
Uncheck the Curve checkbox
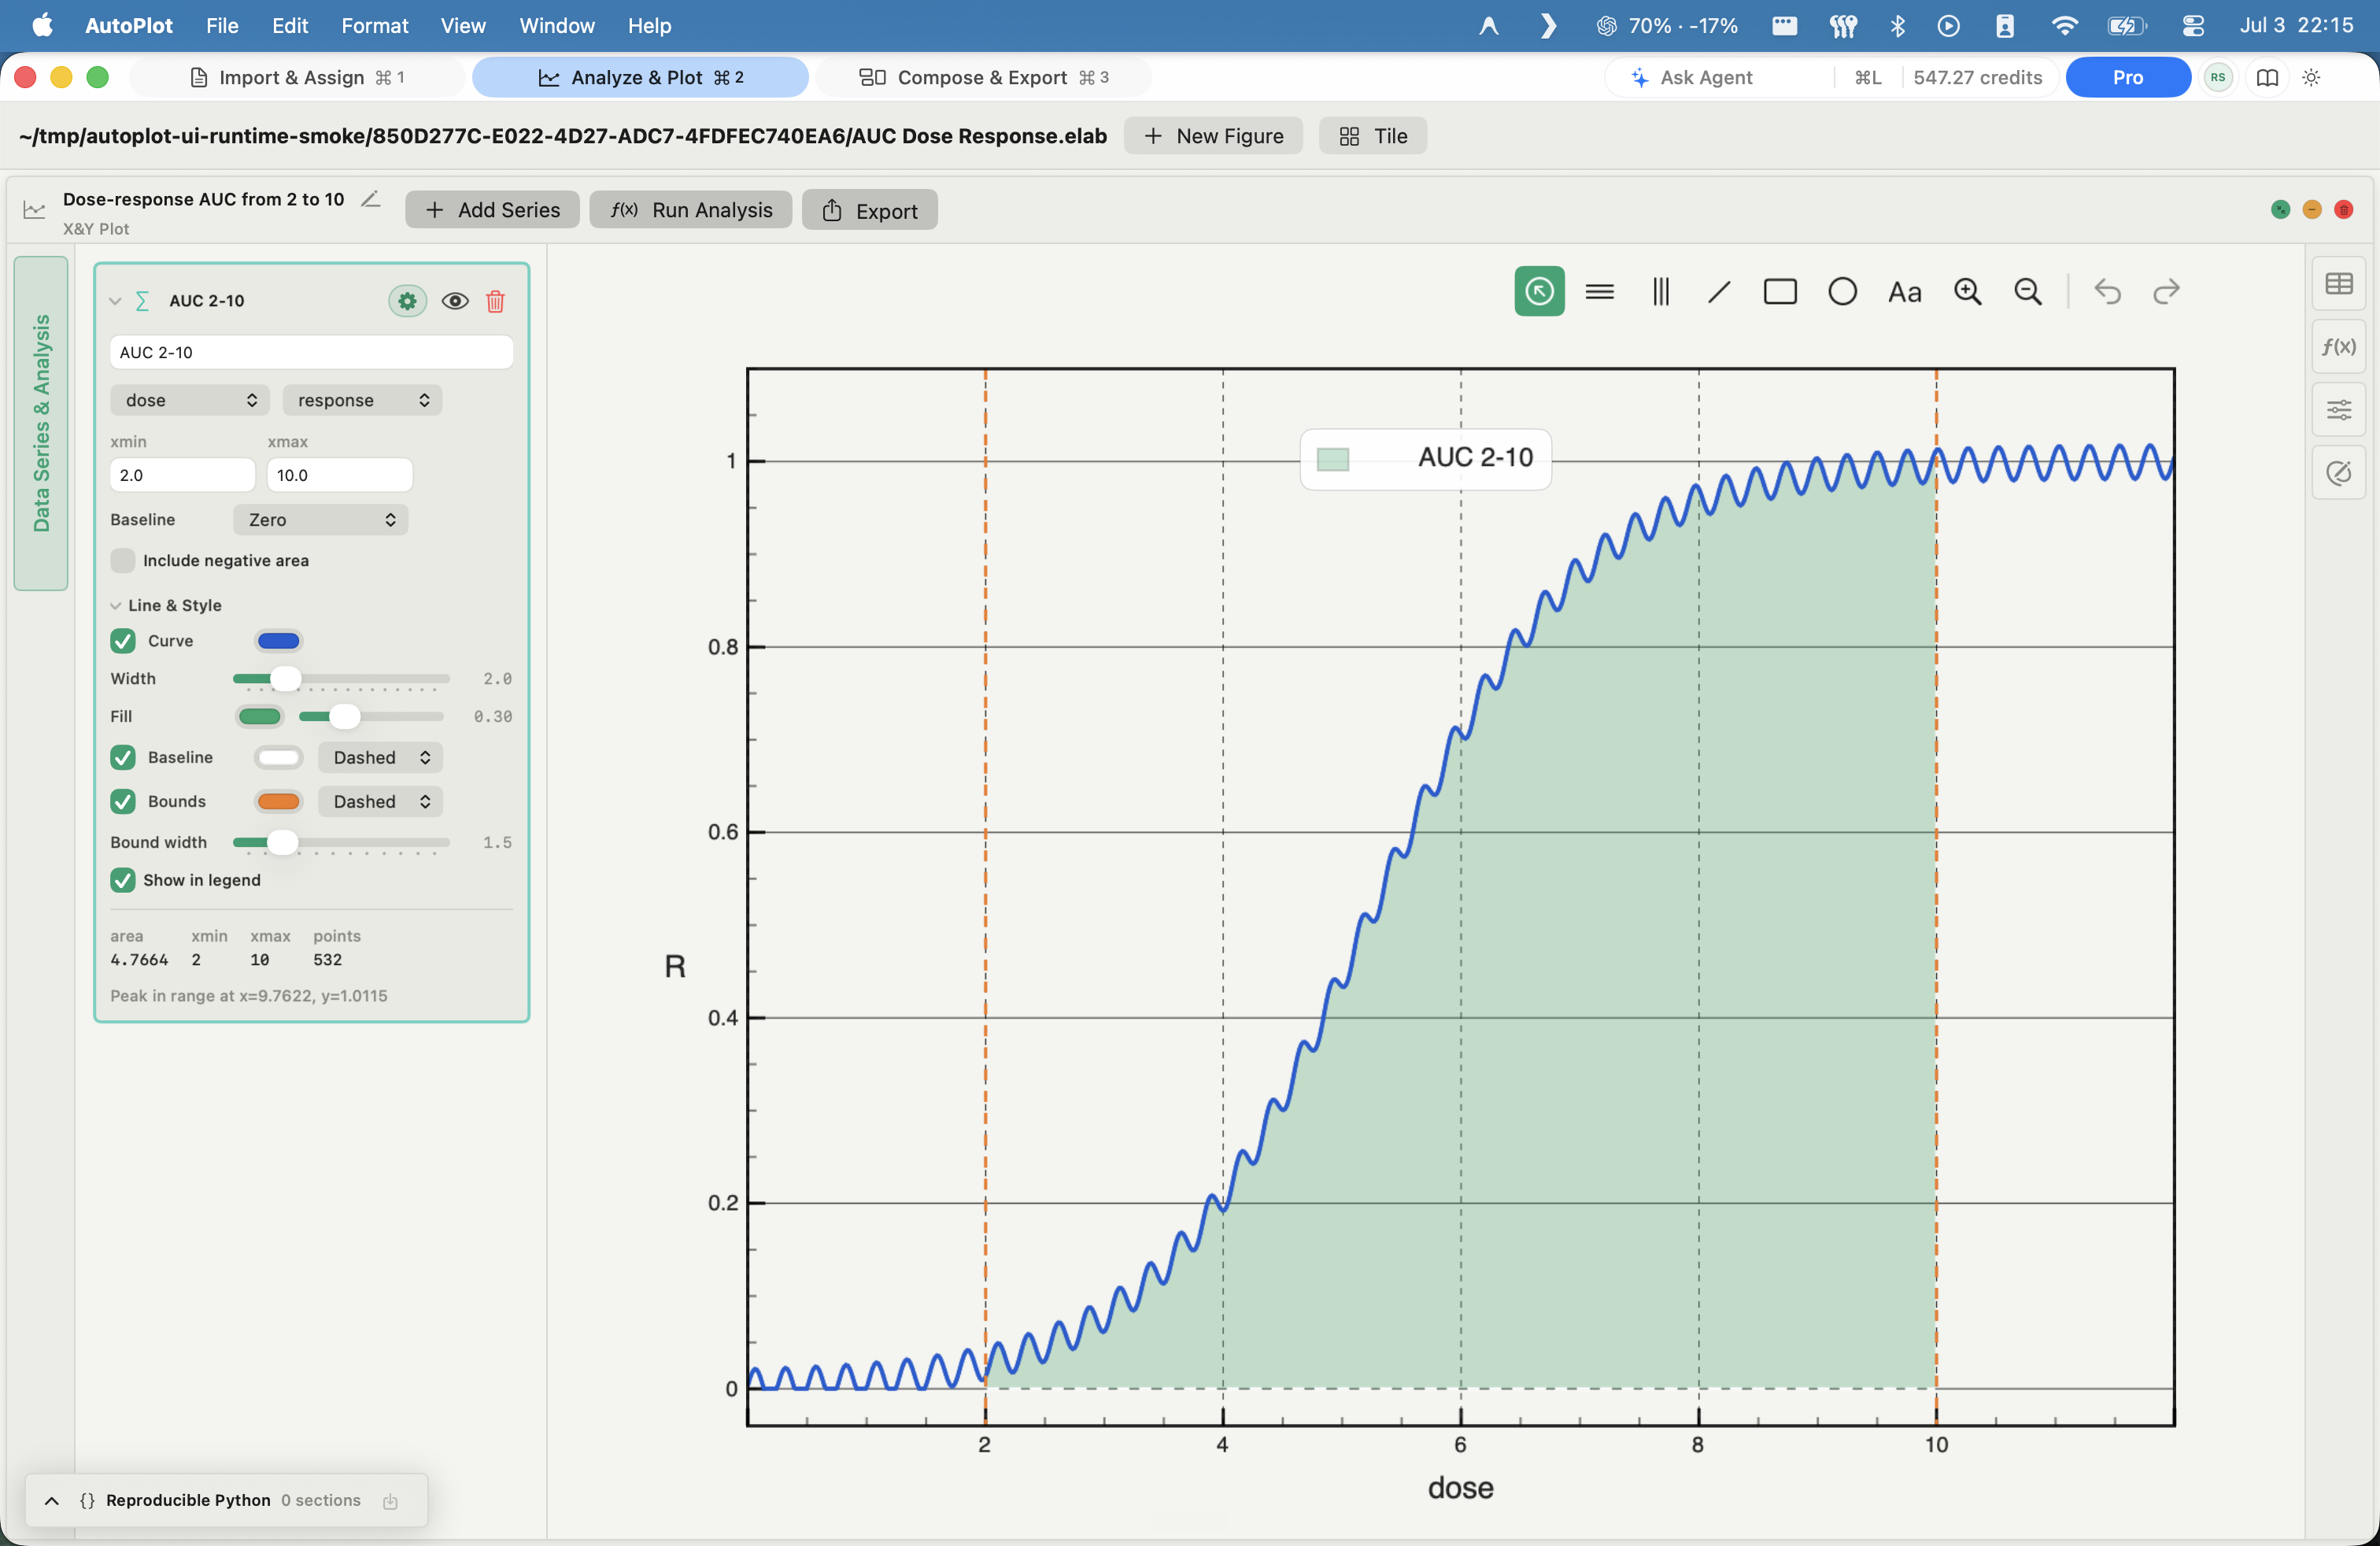[x=123, y=641]
